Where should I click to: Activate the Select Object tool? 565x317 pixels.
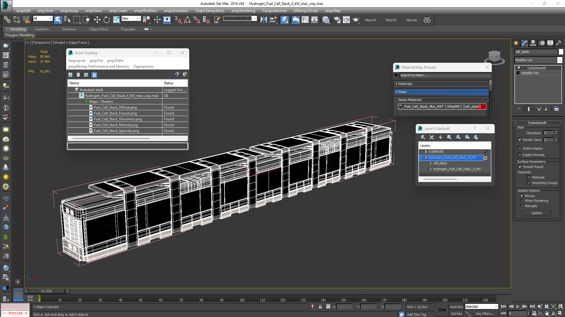click(x=58, y=20)
